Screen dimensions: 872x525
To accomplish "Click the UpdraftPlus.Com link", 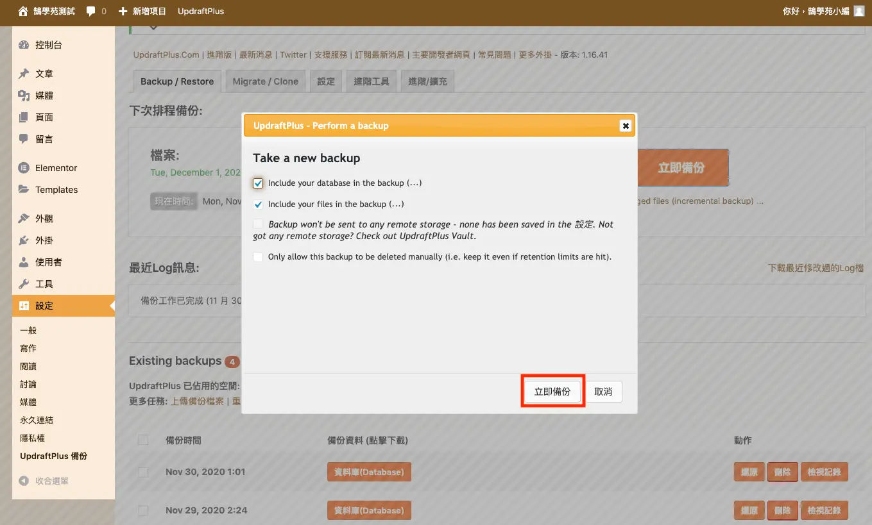I will (x=166, y=55).
